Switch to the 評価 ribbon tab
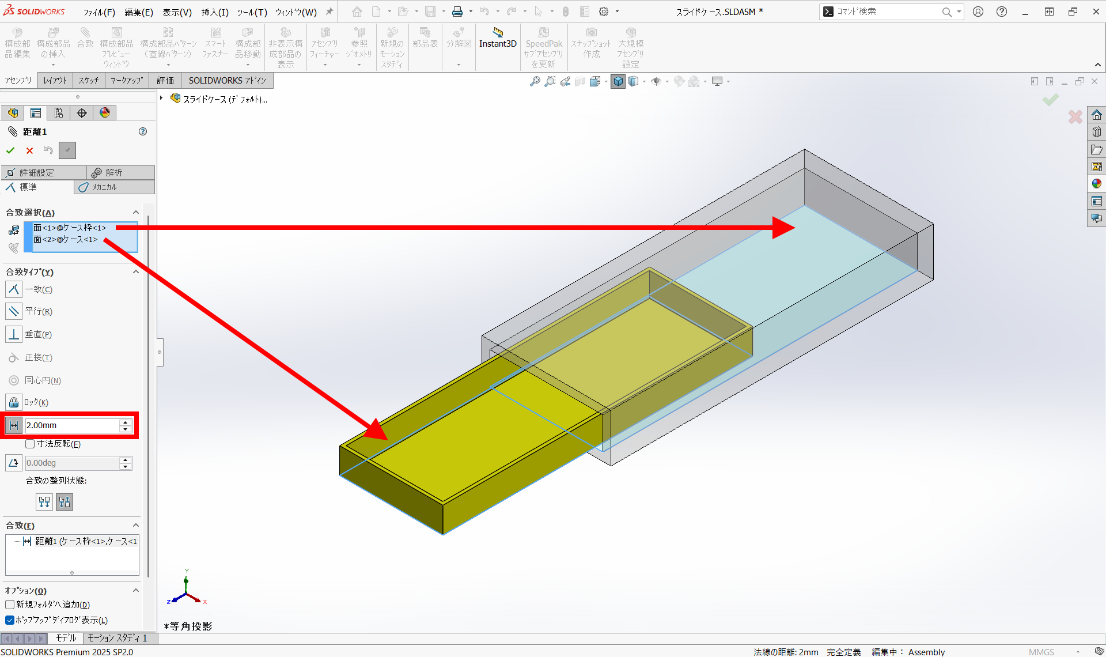Image resolution: width=1106 pixels, height=657 pixels. coord(165,80)
